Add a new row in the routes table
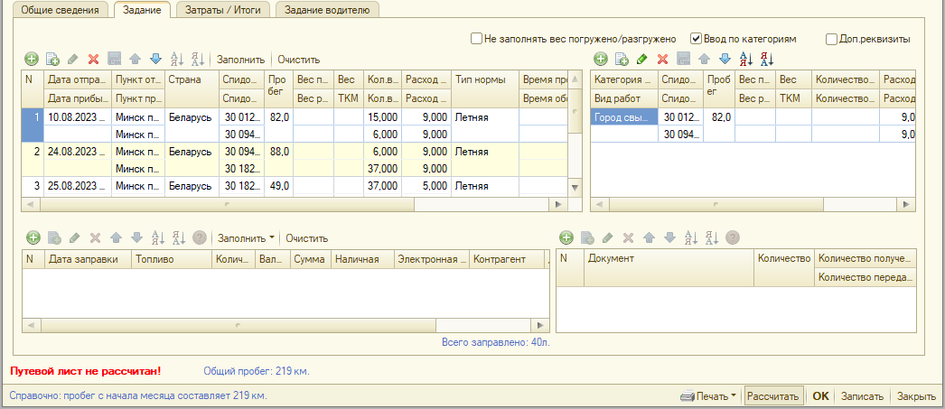Image resolution: width=945 pixels, height=409 pixels. tap(32, 59)
